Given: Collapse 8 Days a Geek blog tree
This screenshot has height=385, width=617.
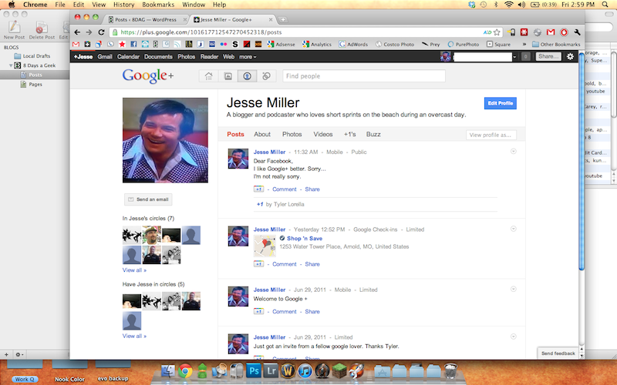Looking at the screenshot, I should (x=11, y=65).
